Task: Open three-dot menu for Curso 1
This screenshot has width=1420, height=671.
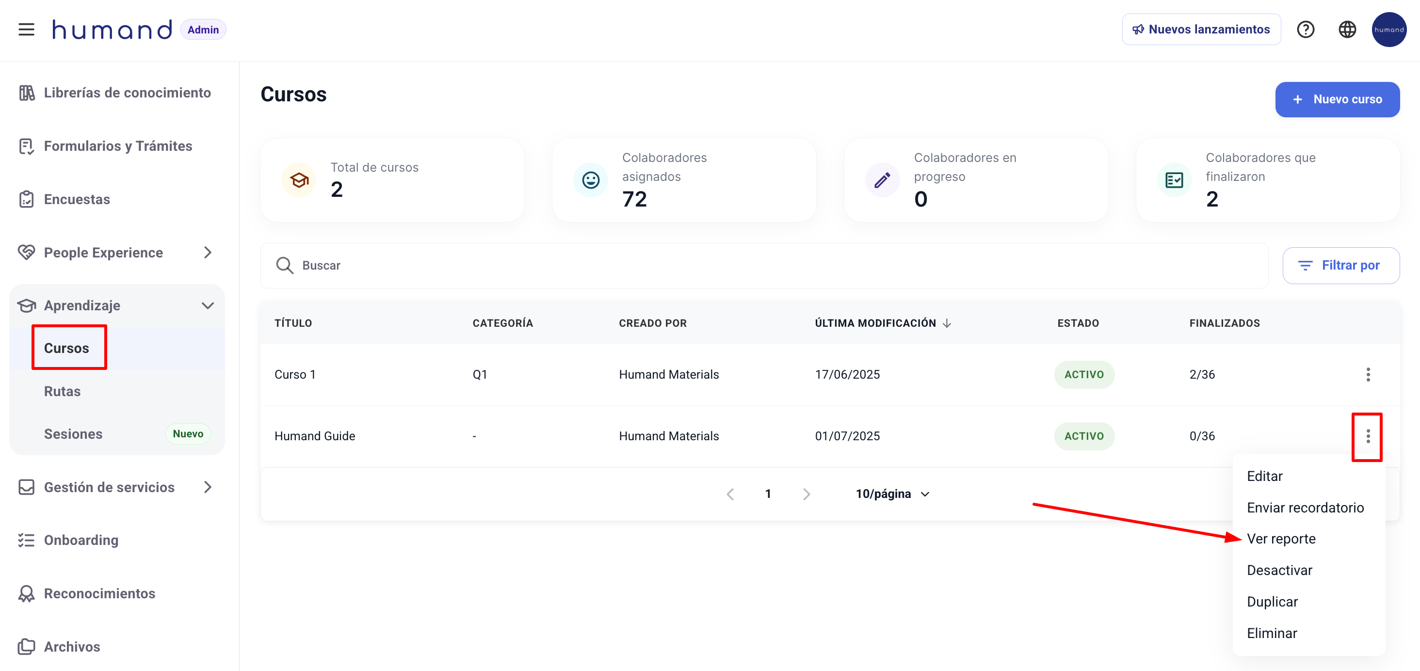Action: [x=1368, y=375]
